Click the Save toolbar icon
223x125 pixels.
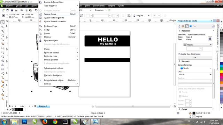click(12, 10)
